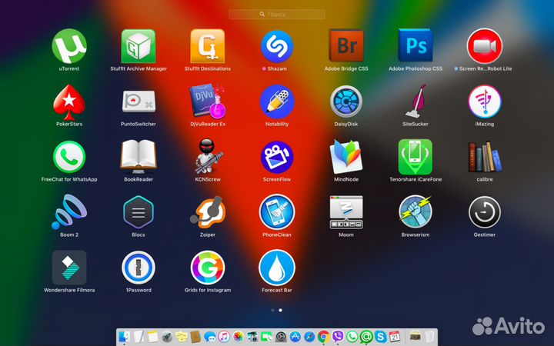The image size is (554, 346).
Task: Launch calibre e-book manager
Action: coord(485,157)
